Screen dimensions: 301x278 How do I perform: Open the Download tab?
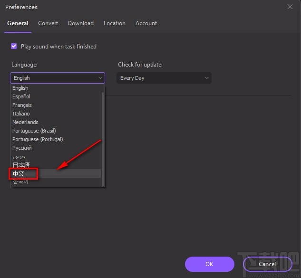coord(80,23)
